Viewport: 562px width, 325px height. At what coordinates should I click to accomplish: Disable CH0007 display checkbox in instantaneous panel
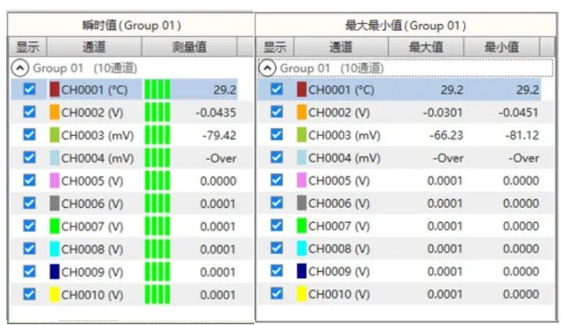pyautogui.click(x=30, y=227)
